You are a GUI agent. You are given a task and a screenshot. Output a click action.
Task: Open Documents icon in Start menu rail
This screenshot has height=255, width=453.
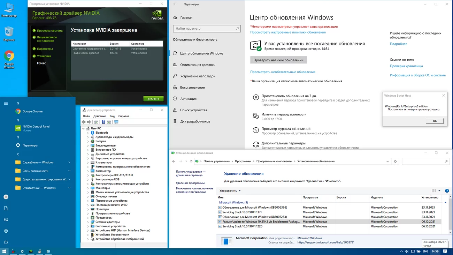[6, 208]
